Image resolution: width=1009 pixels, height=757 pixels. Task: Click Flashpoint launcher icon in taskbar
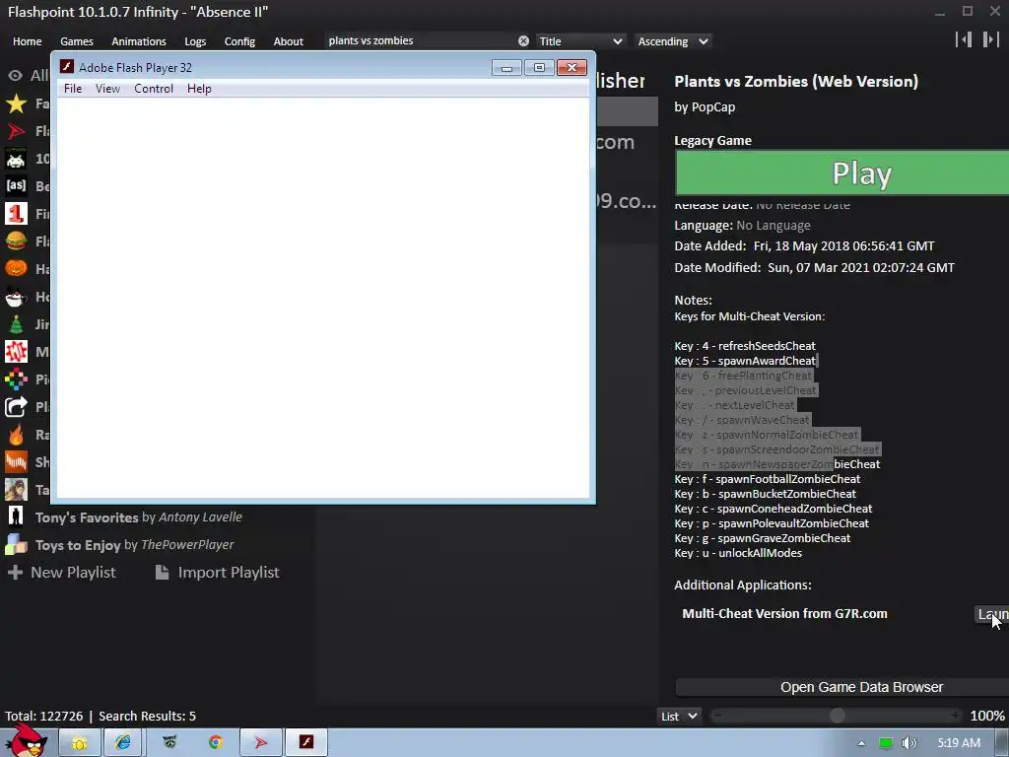click(260, 743)
